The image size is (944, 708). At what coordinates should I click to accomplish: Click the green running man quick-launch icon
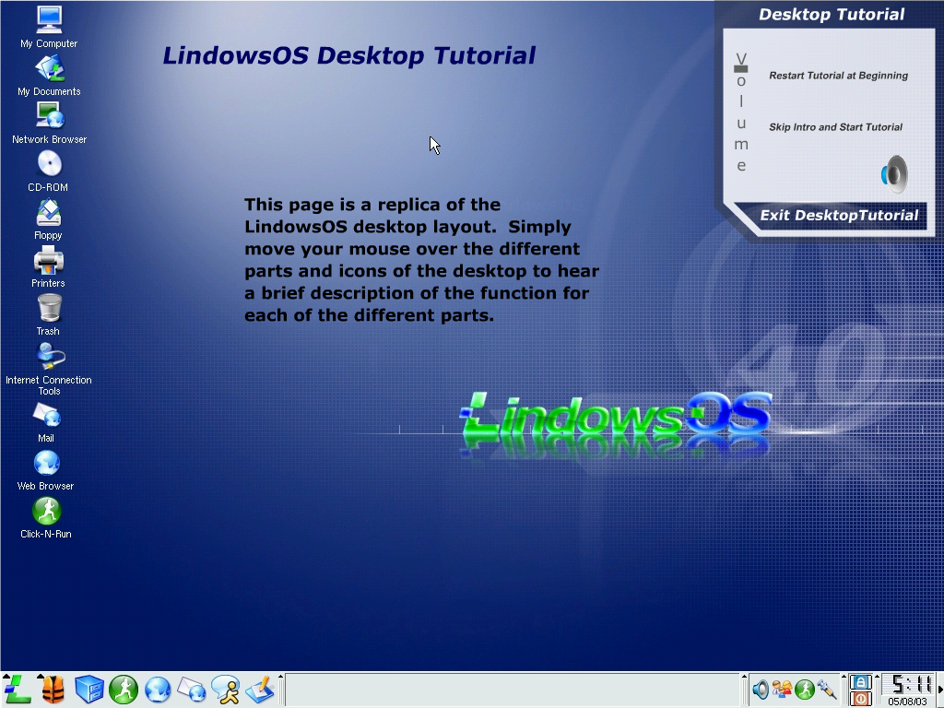click(x=124, y=690)
